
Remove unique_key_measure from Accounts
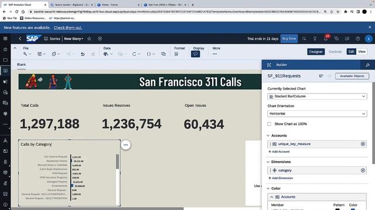tap(363, 144)
